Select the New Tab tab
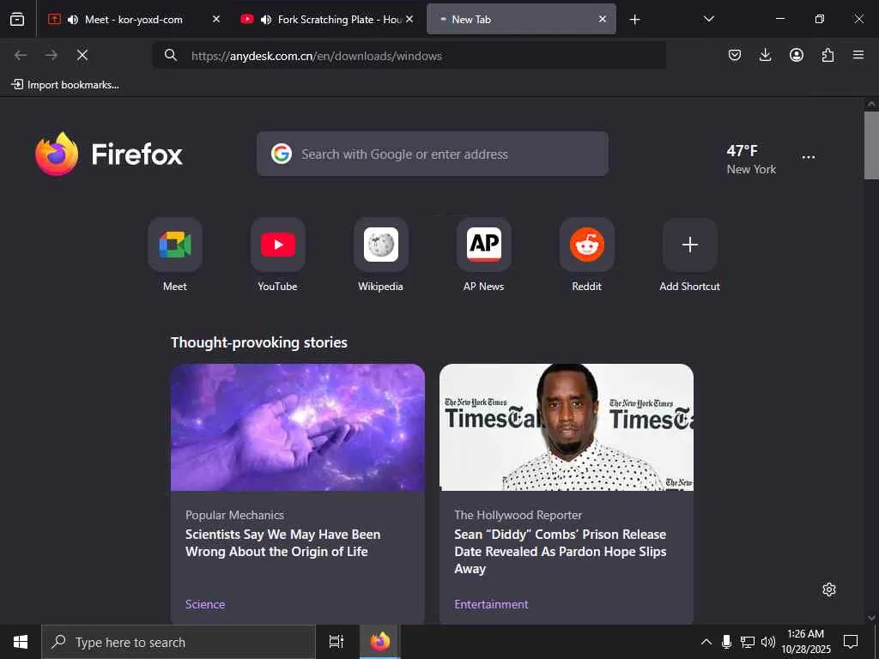 coord(521,20)
